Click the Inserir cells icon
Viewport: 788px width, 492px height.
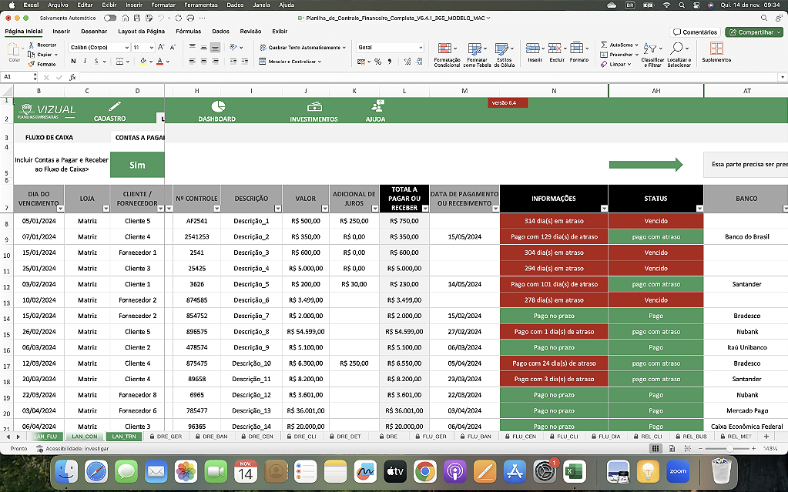[532, 49]
